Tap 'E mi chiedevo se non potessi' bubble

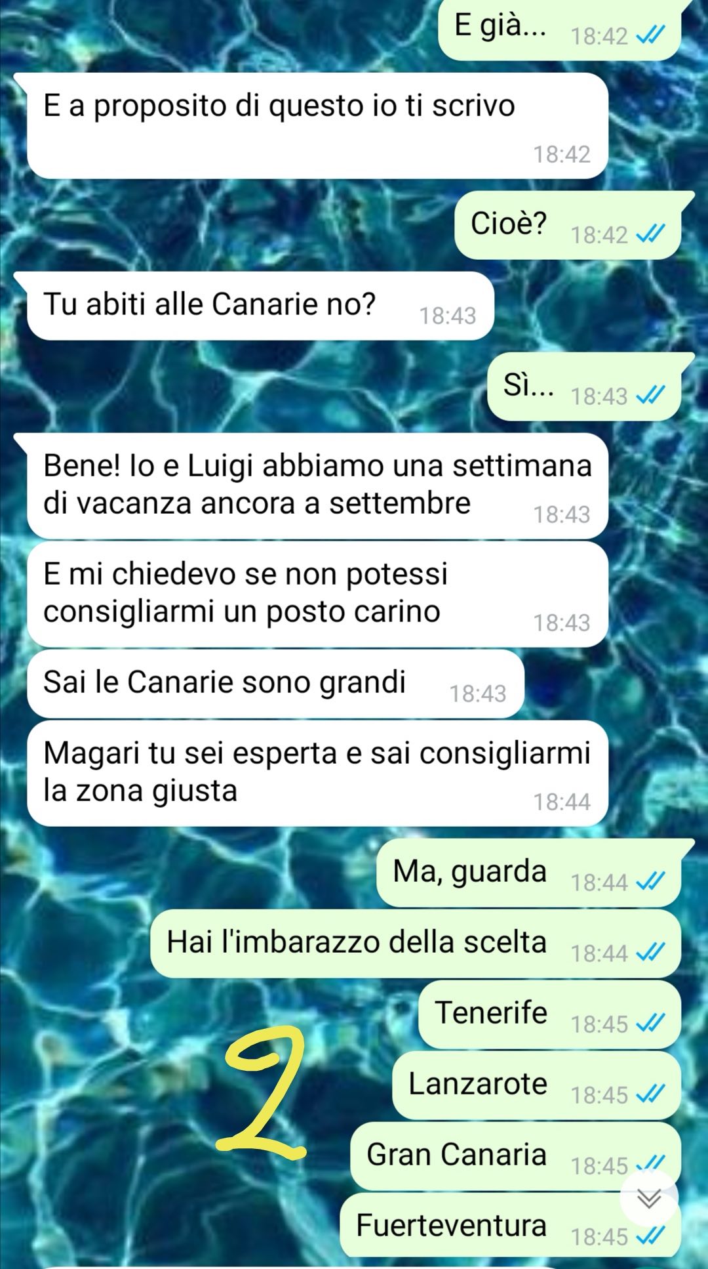point(317,594)
